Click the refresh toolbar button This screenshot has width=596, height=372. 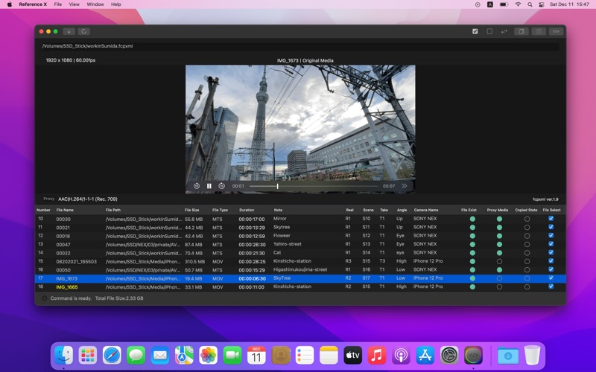coord(84,31)
